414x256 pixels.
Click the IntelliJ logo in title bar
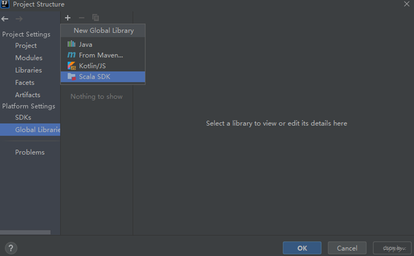(5, 4)
